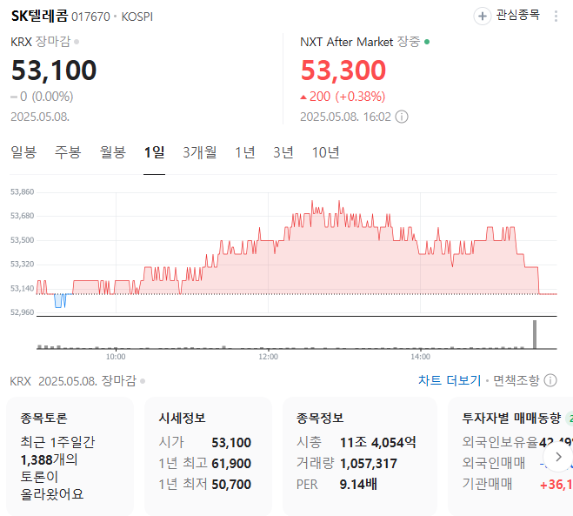The width and height of the screenshot is (573, 516).
Task: Click the stock code 017670
Action: point(90,17)
